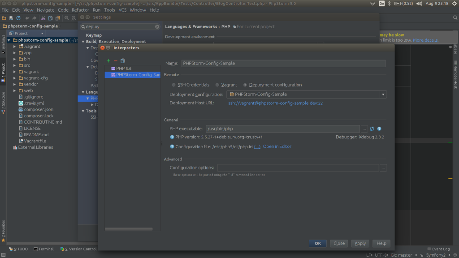The height and width of the screenshot is (258, 459).
Task: Collapse Build, Execution, Deployment settings group
Action: [x=83, y=42]
